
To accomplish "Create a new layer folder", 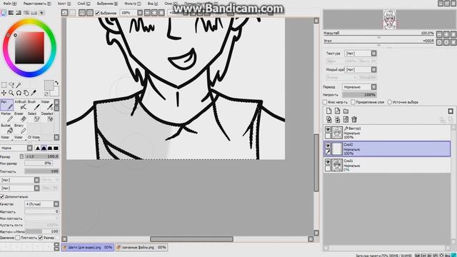I will [x=346, y=111].
